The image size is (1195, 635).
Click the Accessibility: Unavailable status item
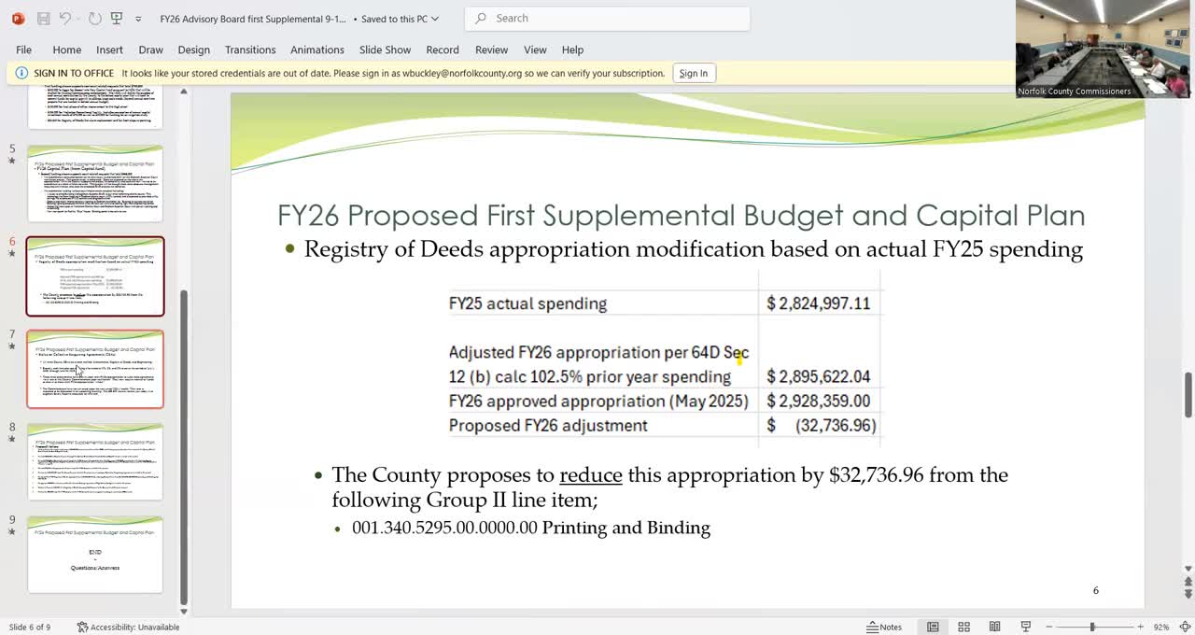coord(128,627)
